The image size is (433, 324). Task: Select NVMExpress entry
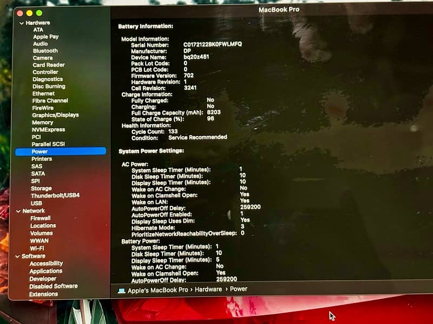pyautogui.click(x=48, y=130)
